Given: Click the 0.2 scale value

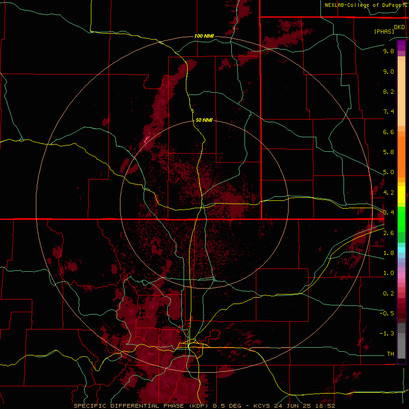Looking at the screenshot, I should tap(389, 294).
